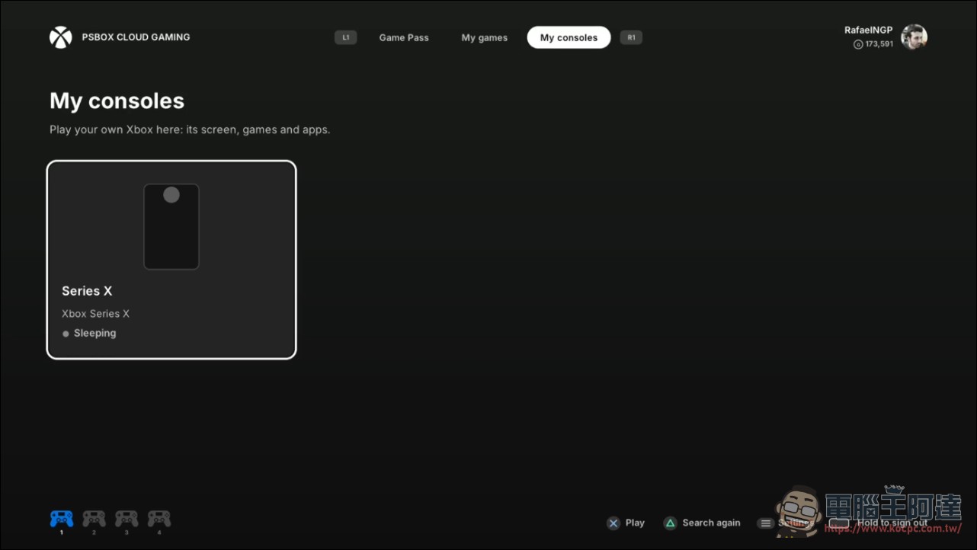977x550 pixels.
Task: Click the triangle Search again icon
Action: click(670, 523)
